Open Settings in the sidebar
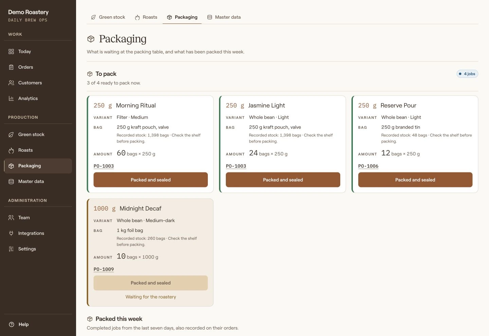 pyautogui.click(x=38, y=249)
